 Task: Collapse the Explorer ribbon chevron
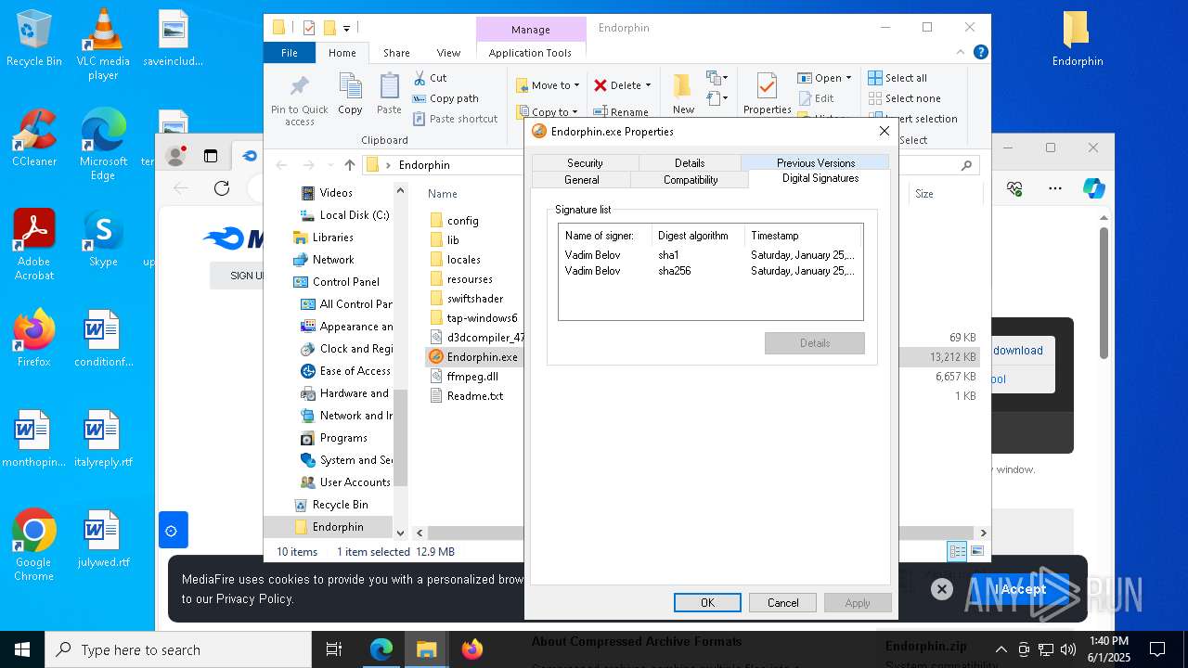(962, 53)
